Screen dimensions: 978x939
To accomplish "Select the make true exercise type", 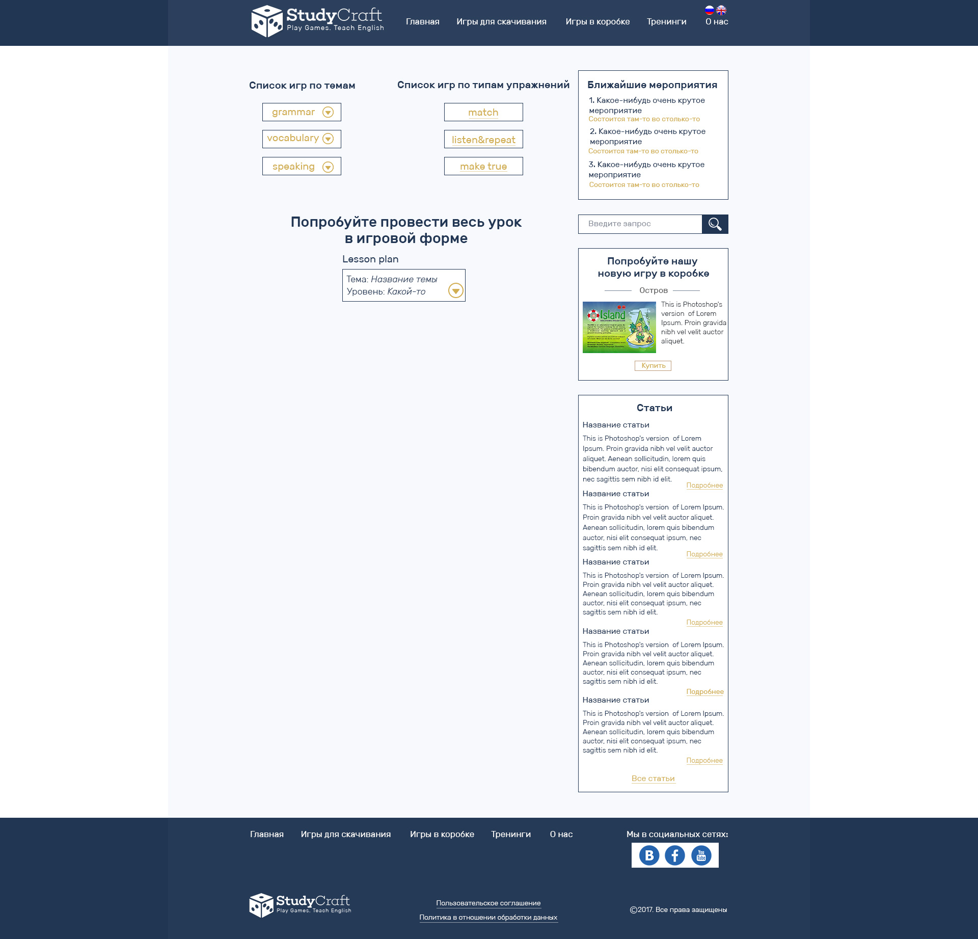I will 483,166.
